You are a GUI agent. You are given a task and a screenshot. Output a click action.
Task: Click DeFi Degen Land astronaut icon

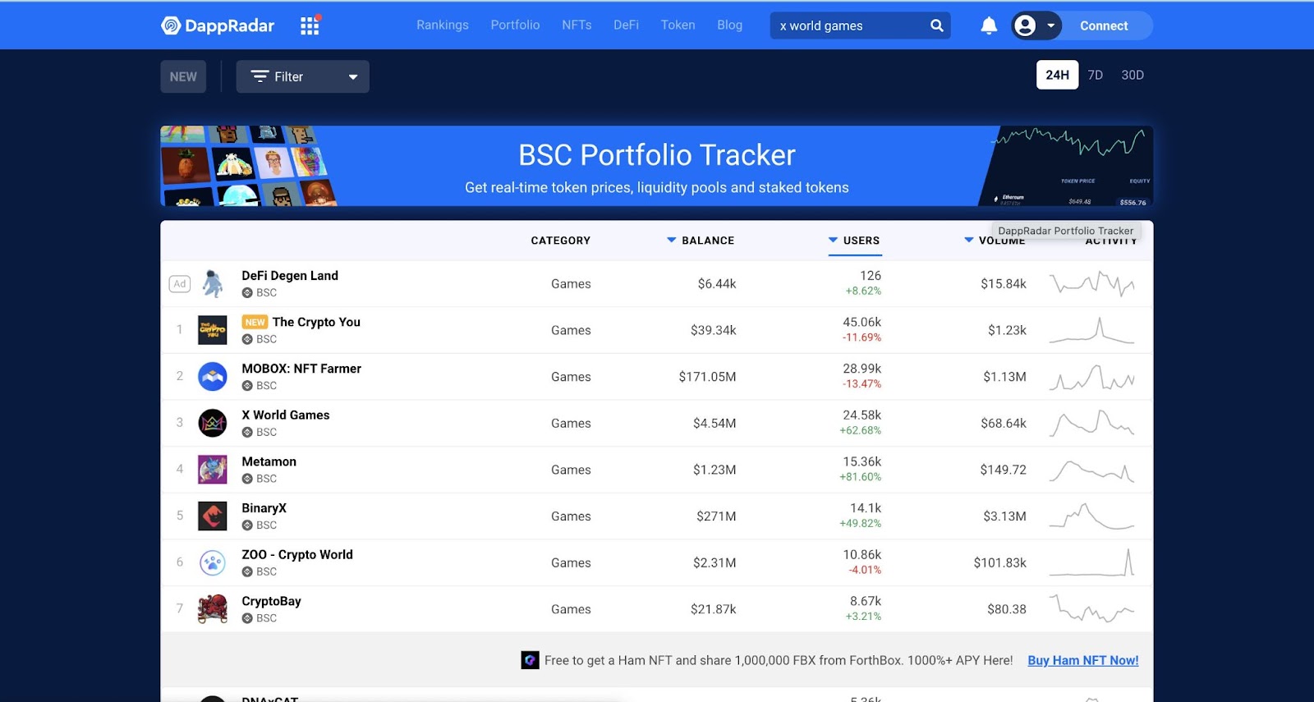[213, 284]
